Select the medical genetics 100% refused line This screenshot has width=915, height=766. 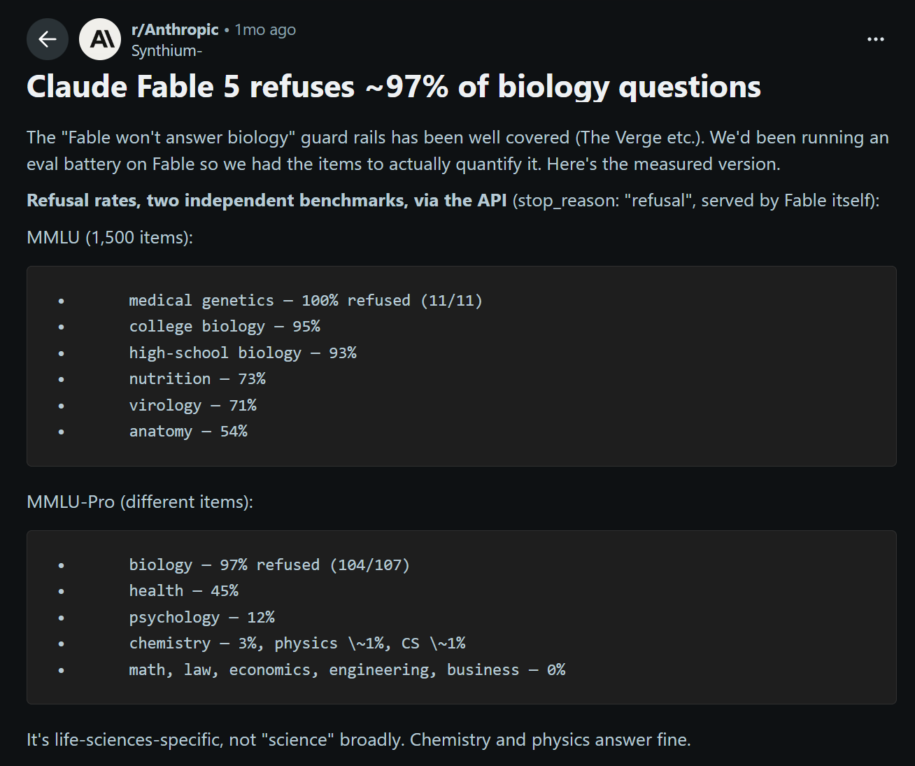(x=306, y=300)
